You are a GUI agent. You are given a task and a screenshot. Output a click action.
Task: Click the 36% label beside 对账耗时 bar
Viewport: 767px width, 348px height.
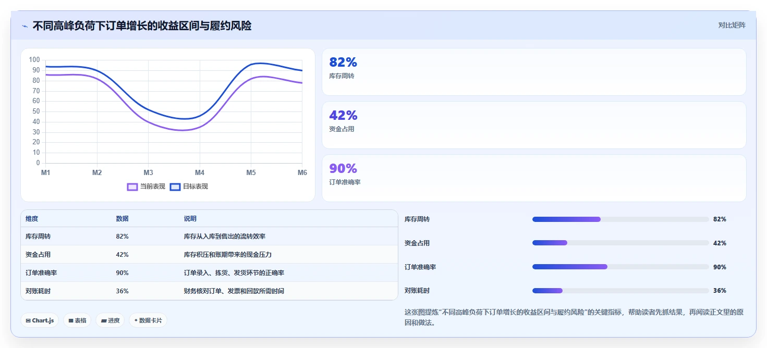point(720,291)
